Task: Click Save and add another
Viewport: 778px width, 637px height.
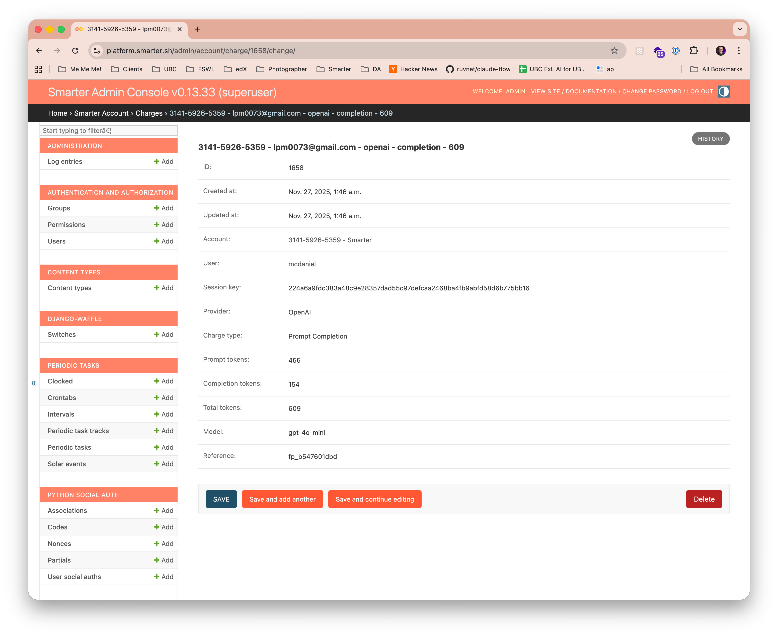Action: 282,499
